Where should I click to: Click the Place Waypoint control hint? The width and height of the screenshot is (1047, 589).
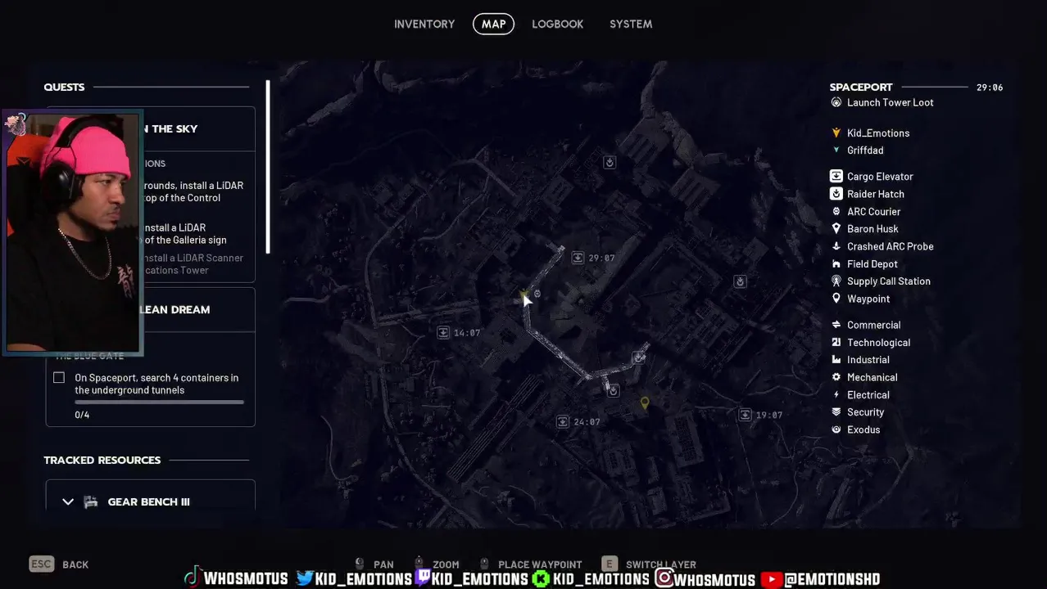530,564
